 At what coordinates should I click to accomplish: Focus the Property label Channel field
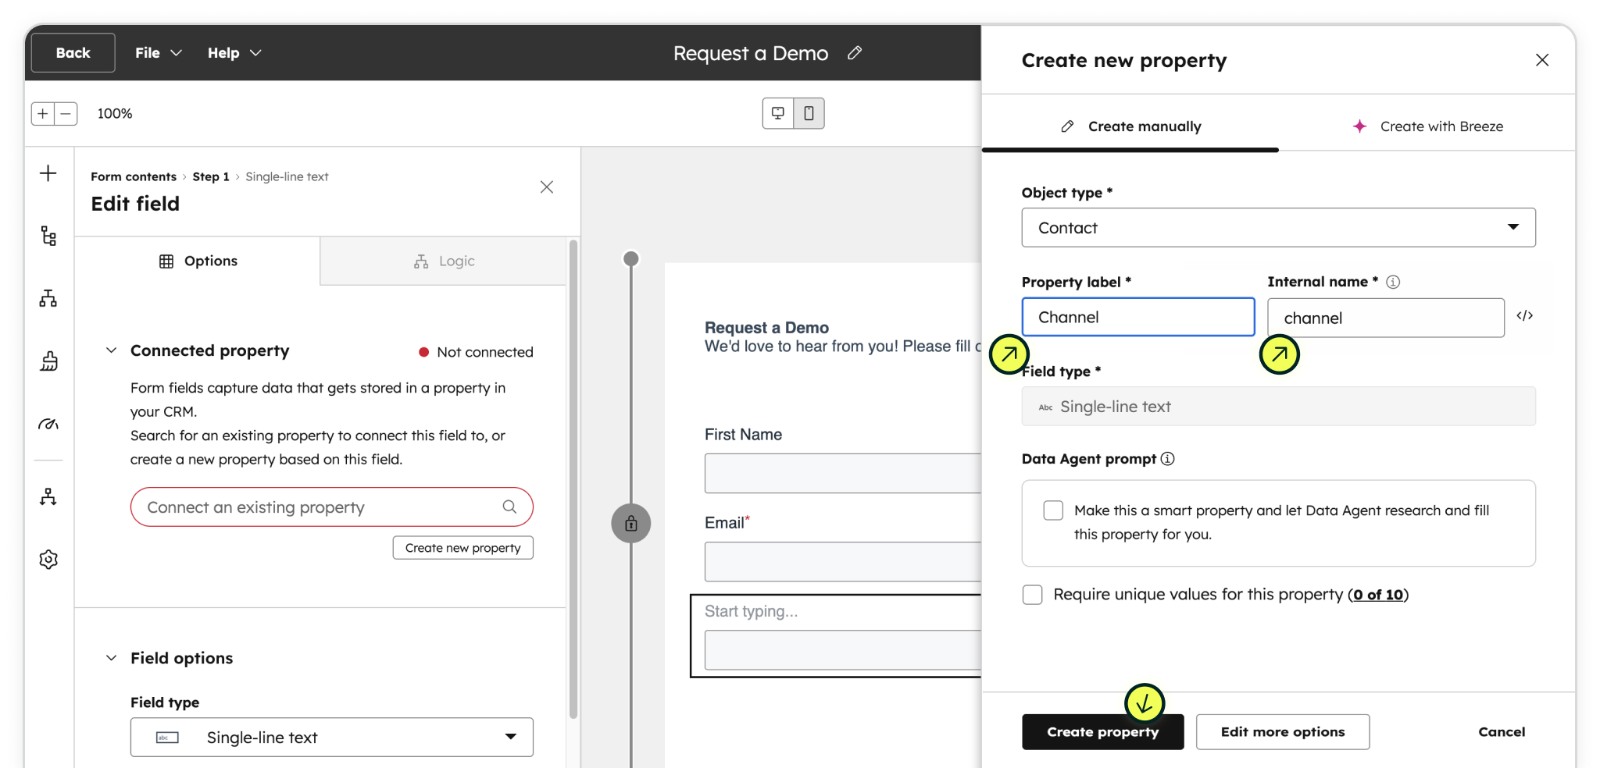click(1138, 317)
